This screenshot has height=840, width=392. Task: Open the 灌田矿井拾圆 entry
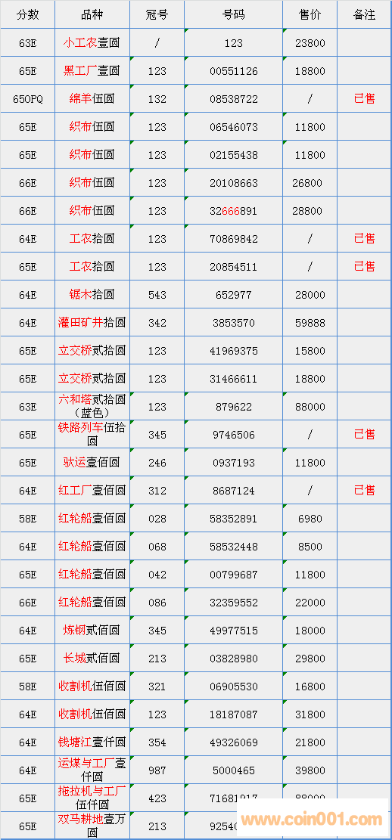pyautogui.click(x=92, y=323)
